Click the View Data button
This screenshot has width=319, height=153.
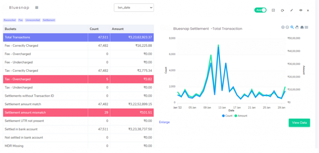299,123
